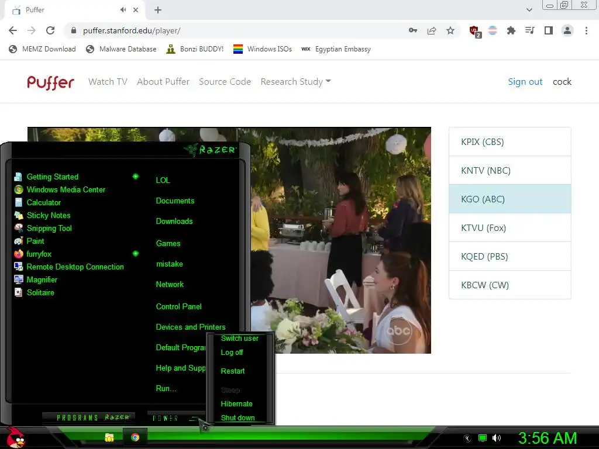
Task: Open About Puffer nav link
Action: pyautogui.click(x=163, y=82)
